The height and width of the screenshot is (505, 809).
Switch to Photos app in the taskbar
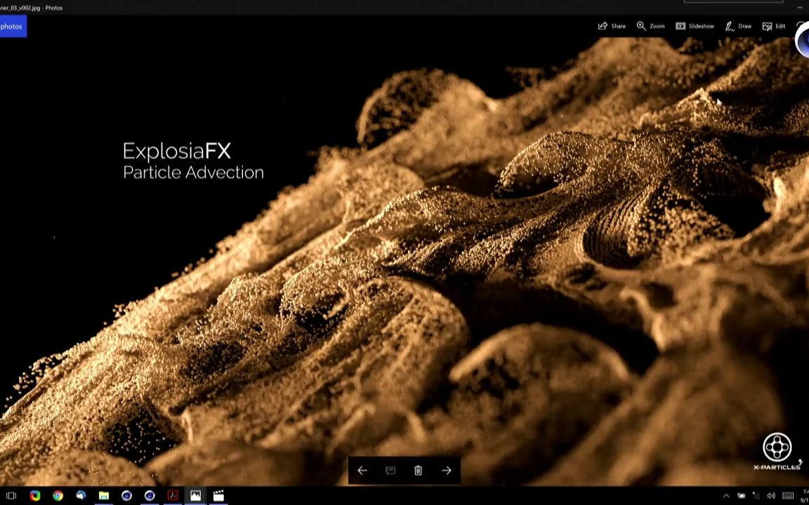pyautogui.click(x=195, y=496)
